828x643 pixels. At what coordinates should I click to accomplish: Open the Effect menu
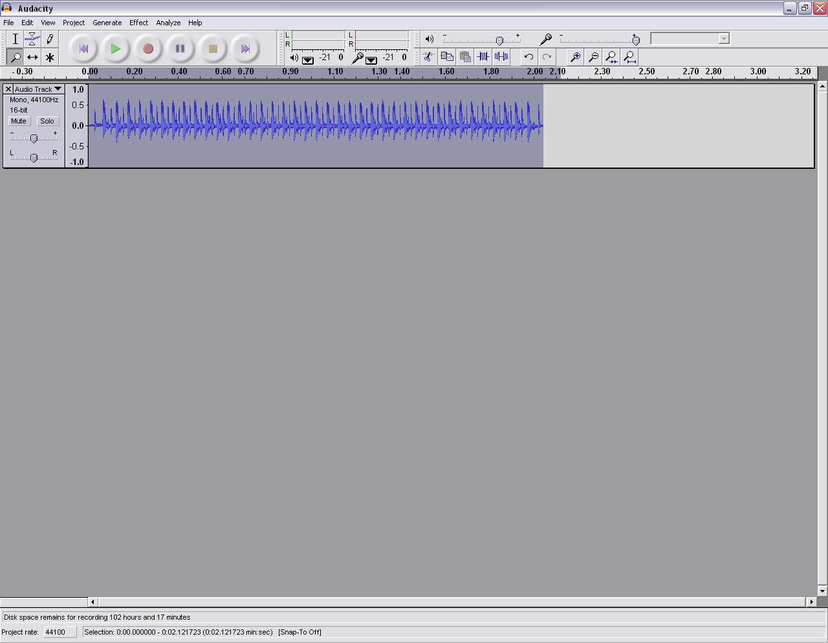139,23
